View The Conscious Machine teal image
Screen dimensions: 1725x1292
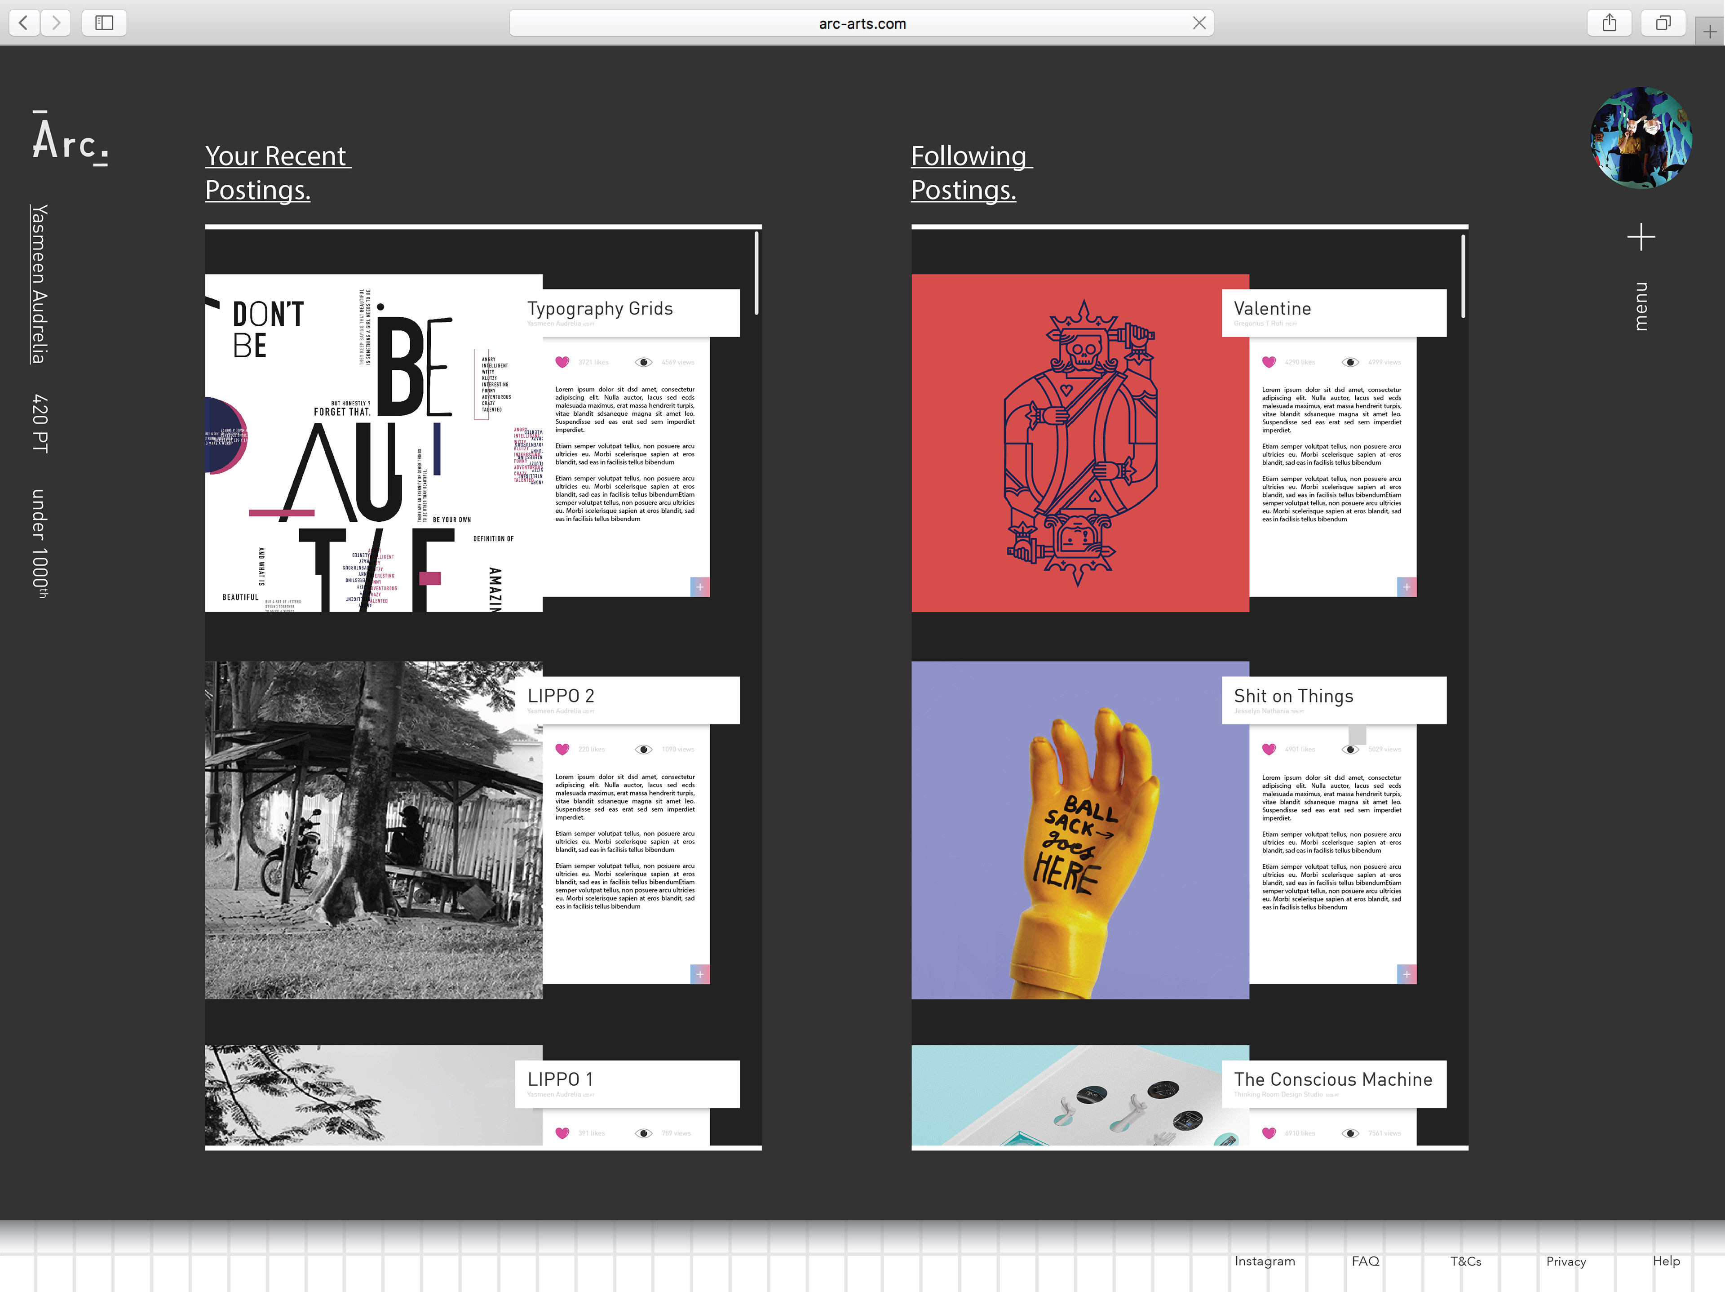click(x=1080, y=1096)
